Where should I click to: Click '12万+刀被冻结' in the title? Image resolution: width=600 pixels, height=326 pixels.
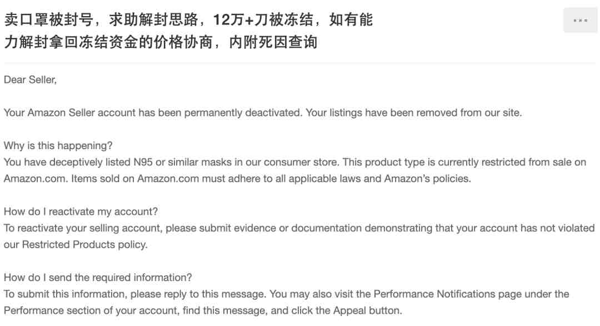pyautogui.click(x=262, y=20)
